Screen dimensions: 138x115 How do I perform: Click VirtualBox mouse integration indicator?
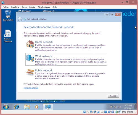(116, 112)
